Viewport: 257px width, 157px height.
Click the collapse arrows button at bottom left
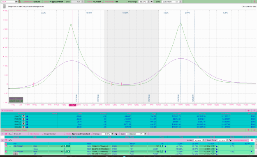tap(15, 154)
